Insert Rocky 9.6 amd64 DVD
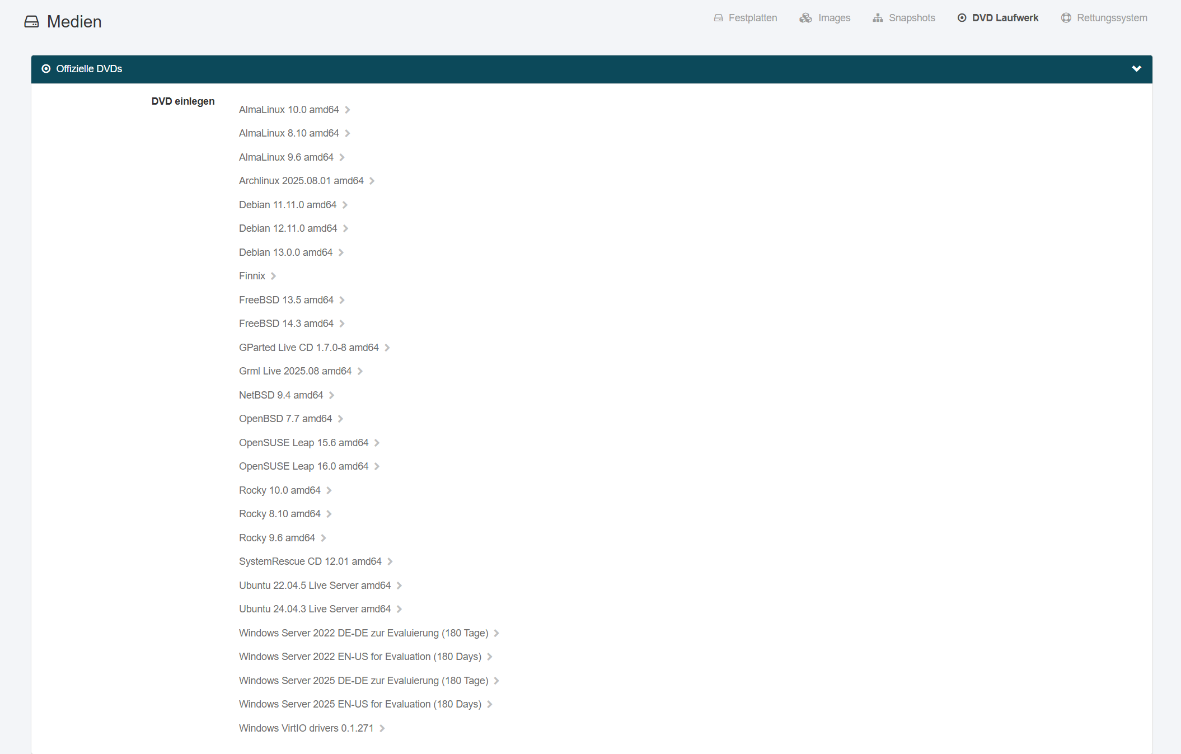 click(x=283, y=538)
